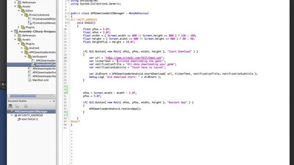Open the prime31.com Demo.apk URL link
Viewport: 294px width, 165px height.
[134, 58]
